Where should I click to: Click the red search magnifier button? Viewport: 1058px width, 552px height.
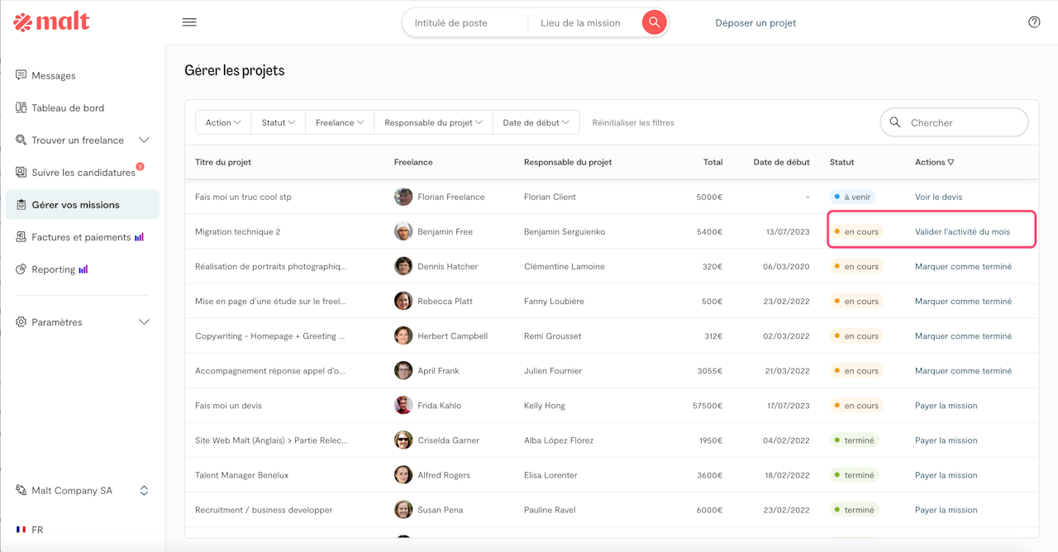pos(654,22)
